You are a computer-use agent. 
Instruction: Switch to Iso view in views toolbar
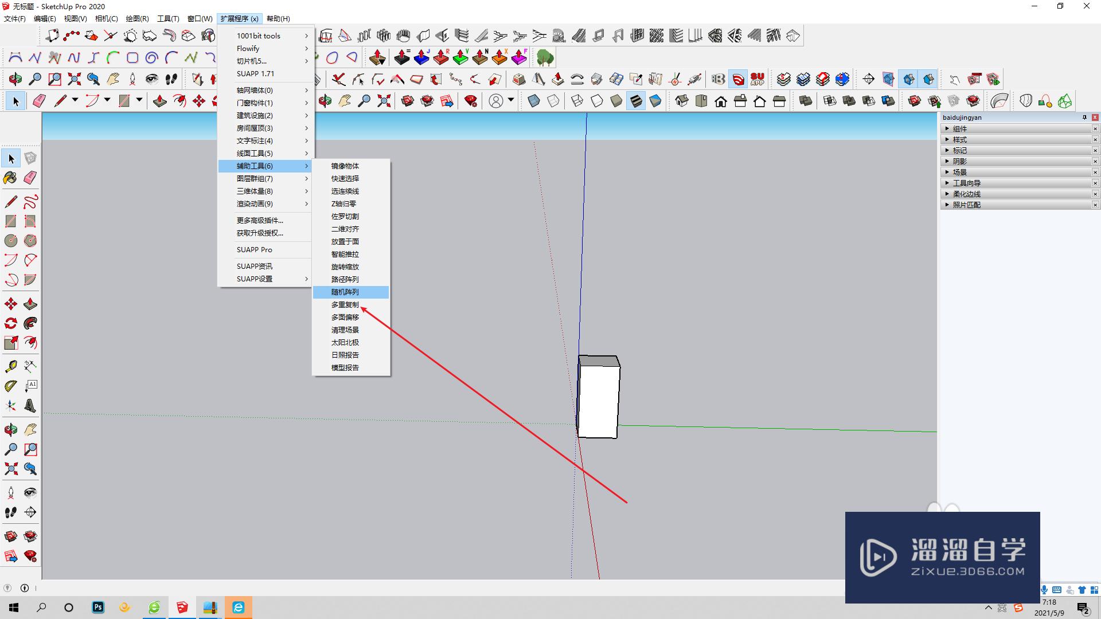[682, 101]
